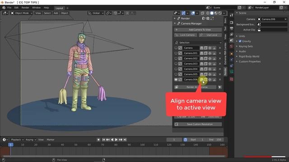Open World properties tab red globe icon
The width and height of the screenshot is (289, 162).
click(x=232, y=46)
